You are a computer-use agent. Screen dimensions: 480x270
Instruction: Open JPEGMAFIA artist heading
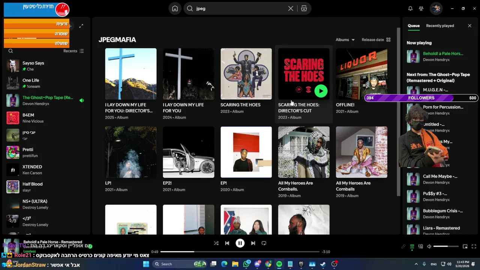click(x=117, y=40)
